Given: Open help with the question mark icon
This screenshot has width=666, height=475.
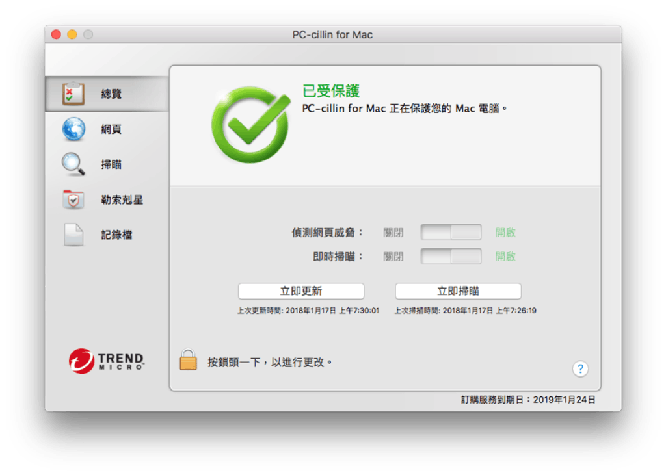Looking at the screenshot, I should [x=580, y=368].
